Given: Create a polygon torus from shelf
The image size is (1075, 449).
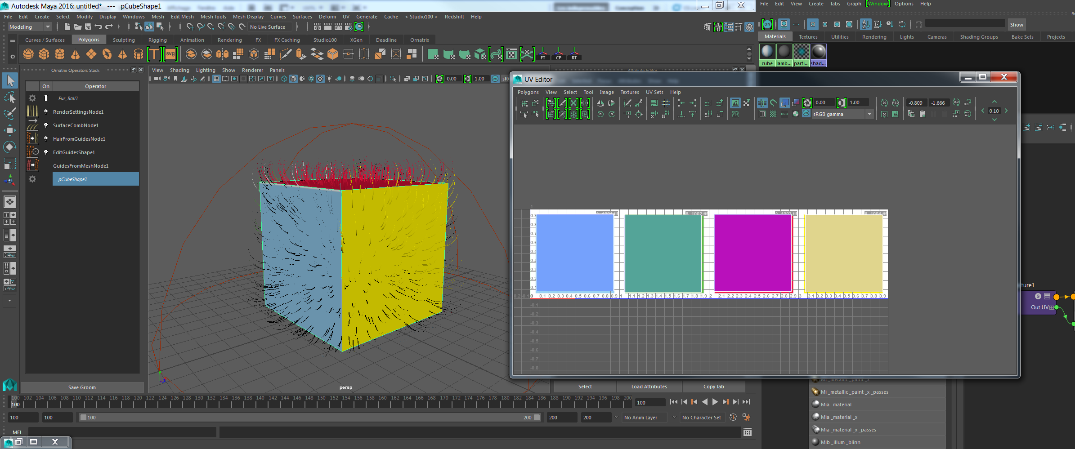Looking at the screenshot, I should (x=107, y=54).
